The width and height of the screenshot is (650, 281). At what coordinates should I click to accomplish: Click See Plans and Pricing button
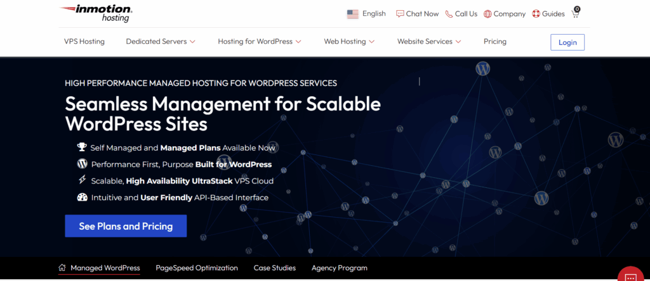pos(126,226)
